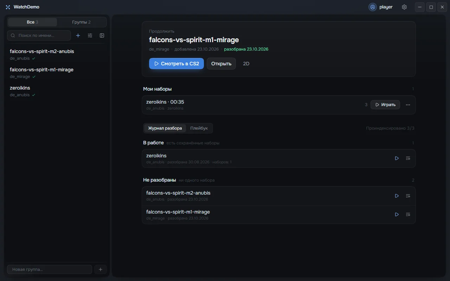The image size is (450, 281).
Task: Click the WatchDemo logo icon
Action: point(8,7)
